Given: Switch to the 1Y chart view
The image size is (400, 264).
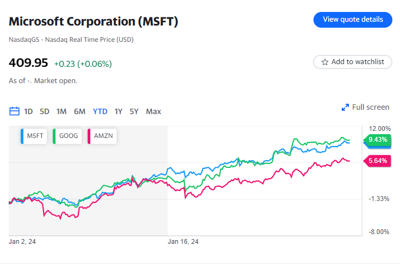Looking at the screenshot, I should click(x=118, y=111).
